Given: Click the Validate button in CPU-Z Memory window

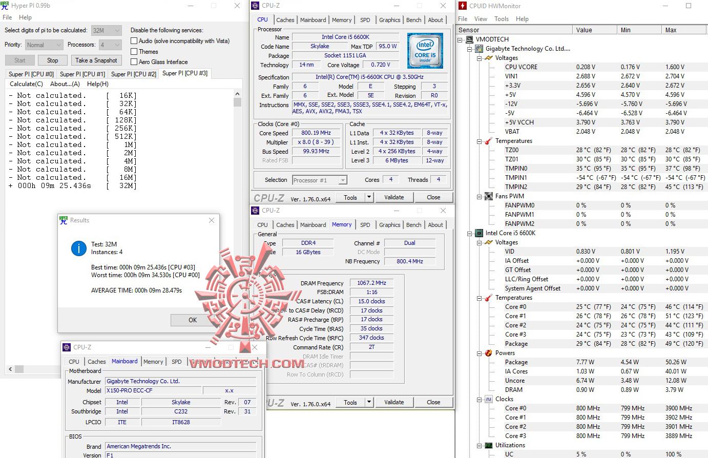Looking at the screenshot, I should pyautogui.click(x=394, y=402).
